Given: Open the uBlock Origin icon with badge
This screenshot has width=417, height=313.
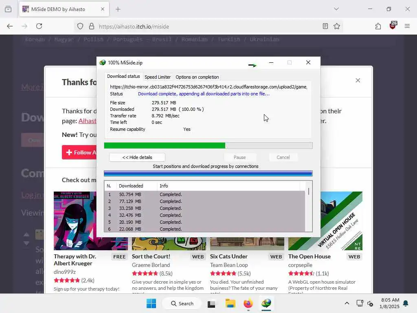Looking at the screenshot, I should [x=393, y=26].
